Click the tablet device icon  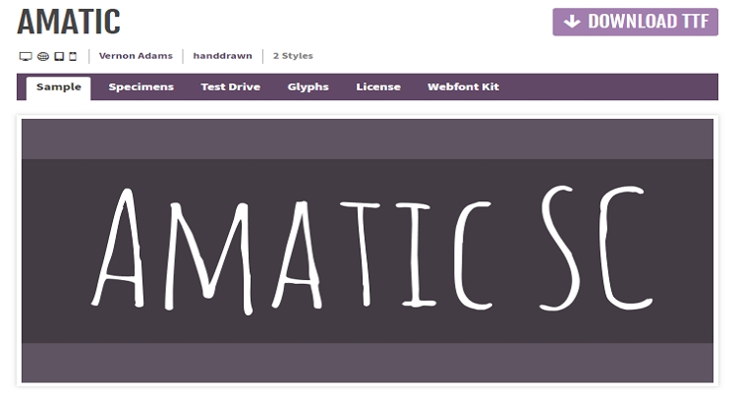coord(59,56)
